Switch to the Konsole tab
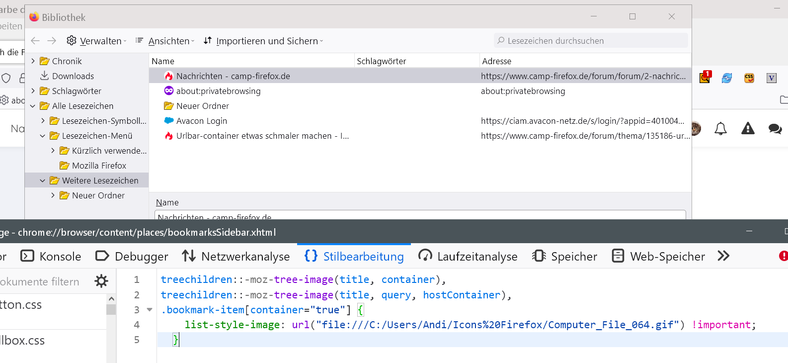This screenshot has height=363, width=788. (x=51, y=256)
